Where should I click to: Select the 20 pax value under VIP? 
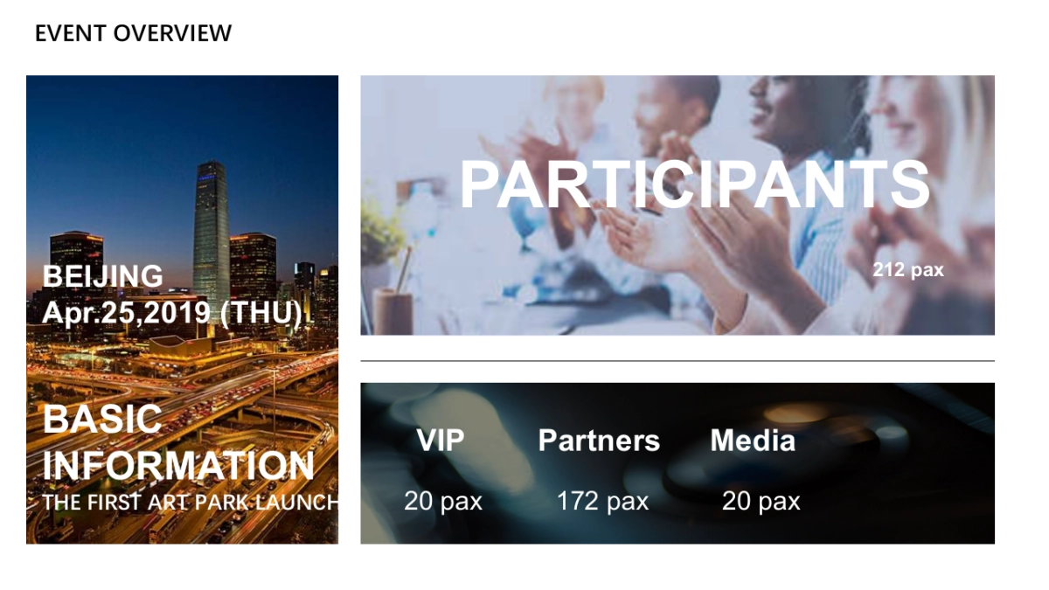442,501
